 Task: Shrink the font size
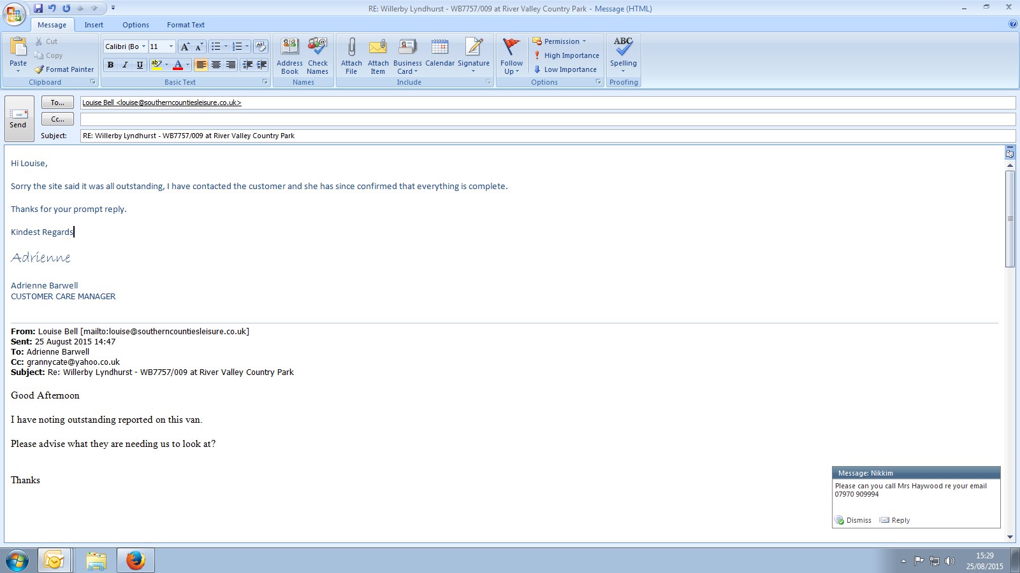(x=199, y=46)
